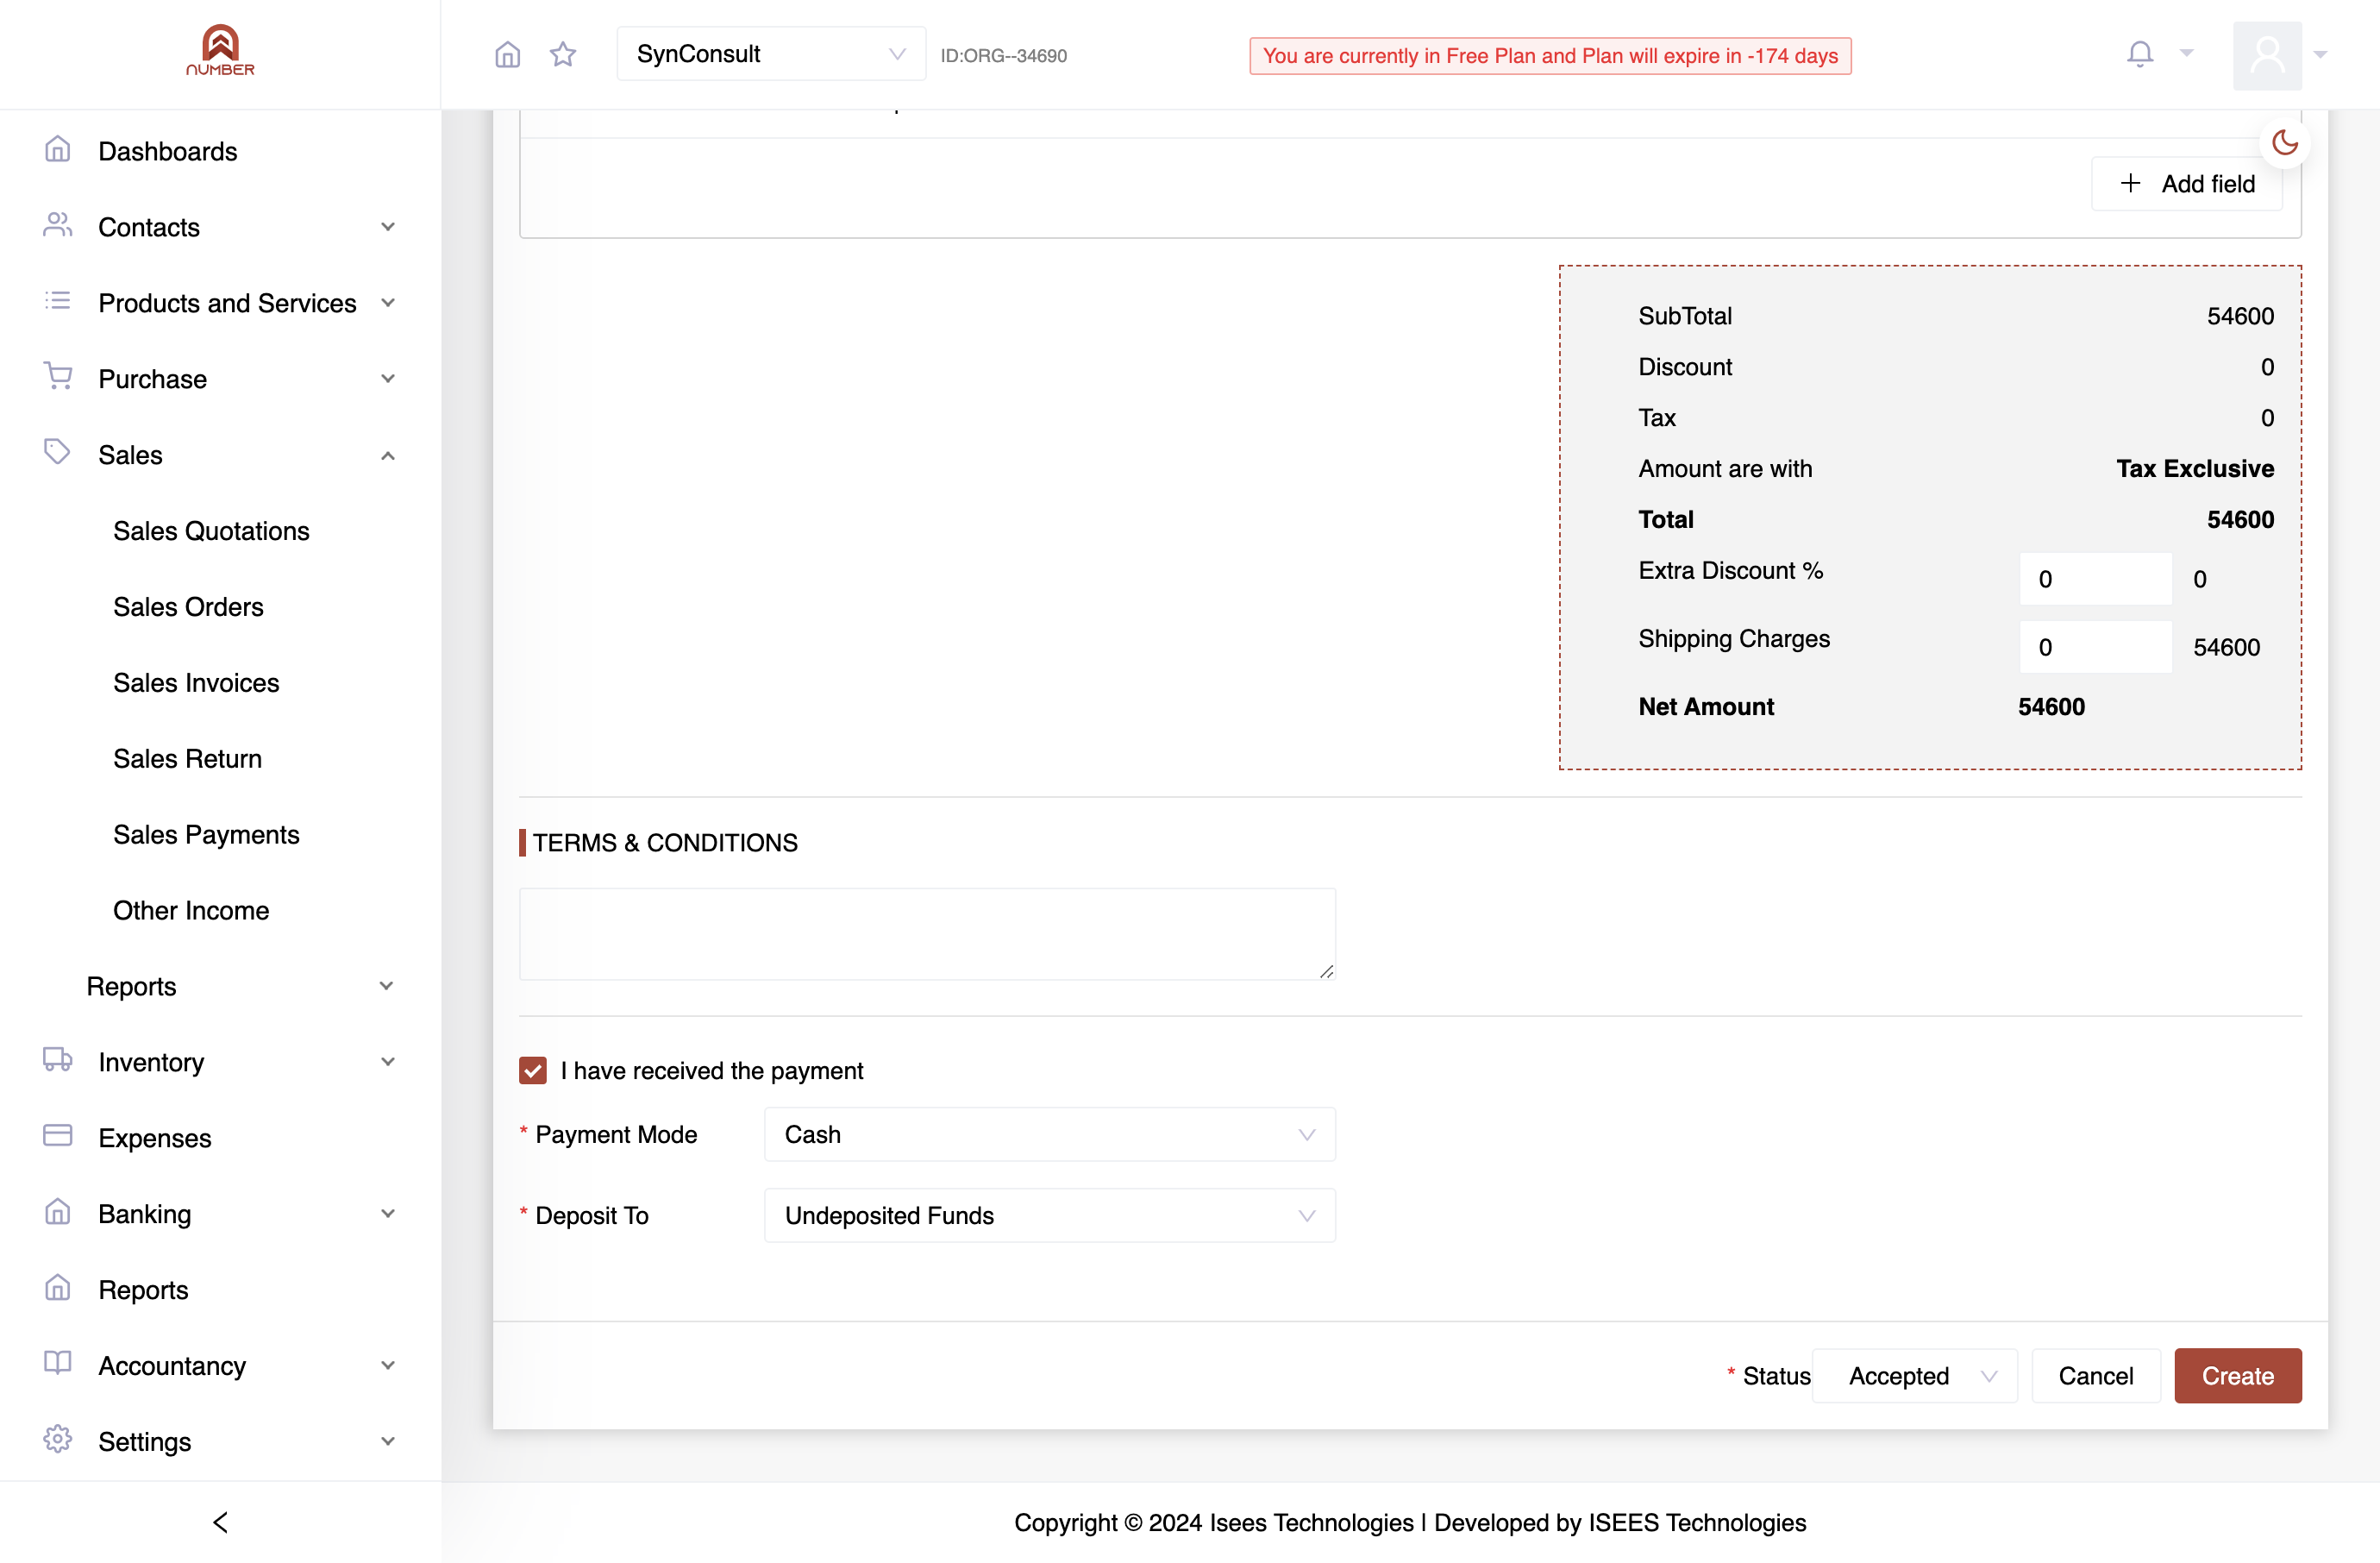Click the Terms & Conditions text area
Image resolution: width=2380 pixels, height=1563 pixels.
click(927, 934)
